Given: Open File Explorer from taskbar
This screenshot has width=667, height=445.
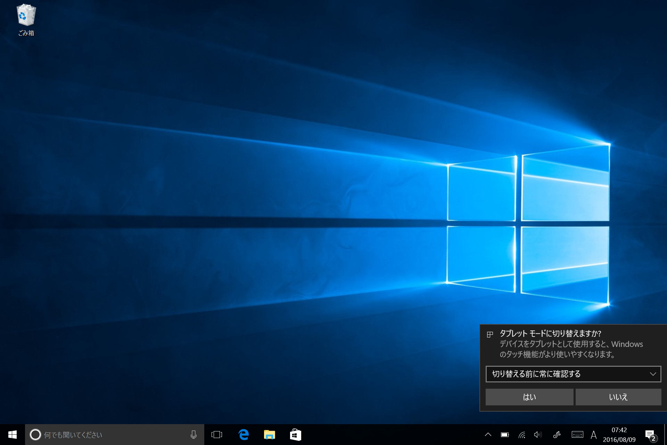Looking at the screenshot, I should point(269,435).
